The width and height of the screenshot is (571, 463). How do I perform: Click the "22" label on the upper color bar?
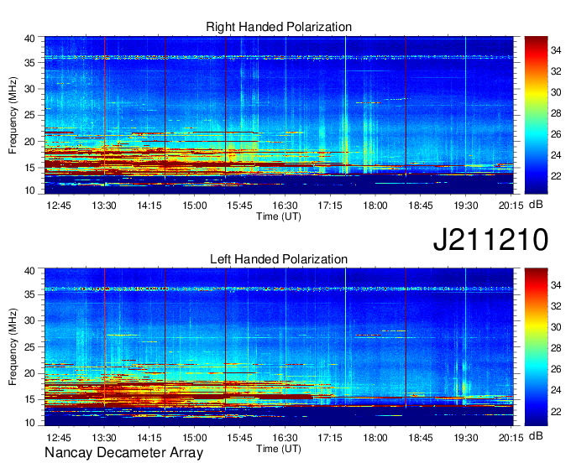coord(556,176)
